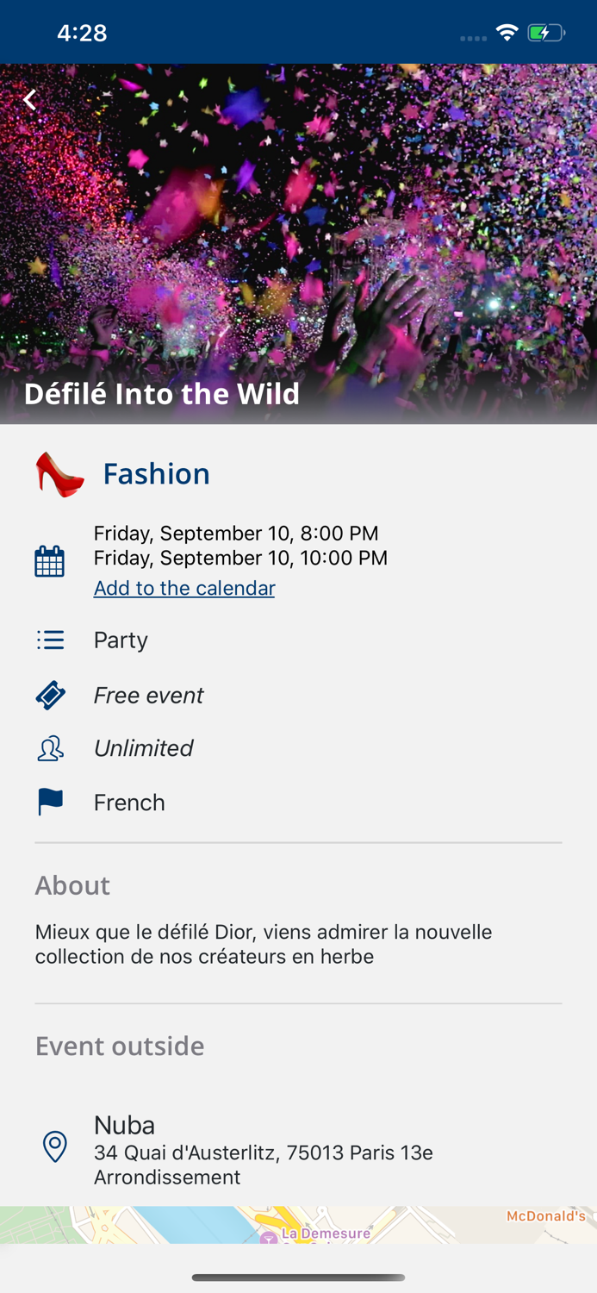Tap the Wi-Fi icon in status bar

pyautogui.click(x=507, y=31)
